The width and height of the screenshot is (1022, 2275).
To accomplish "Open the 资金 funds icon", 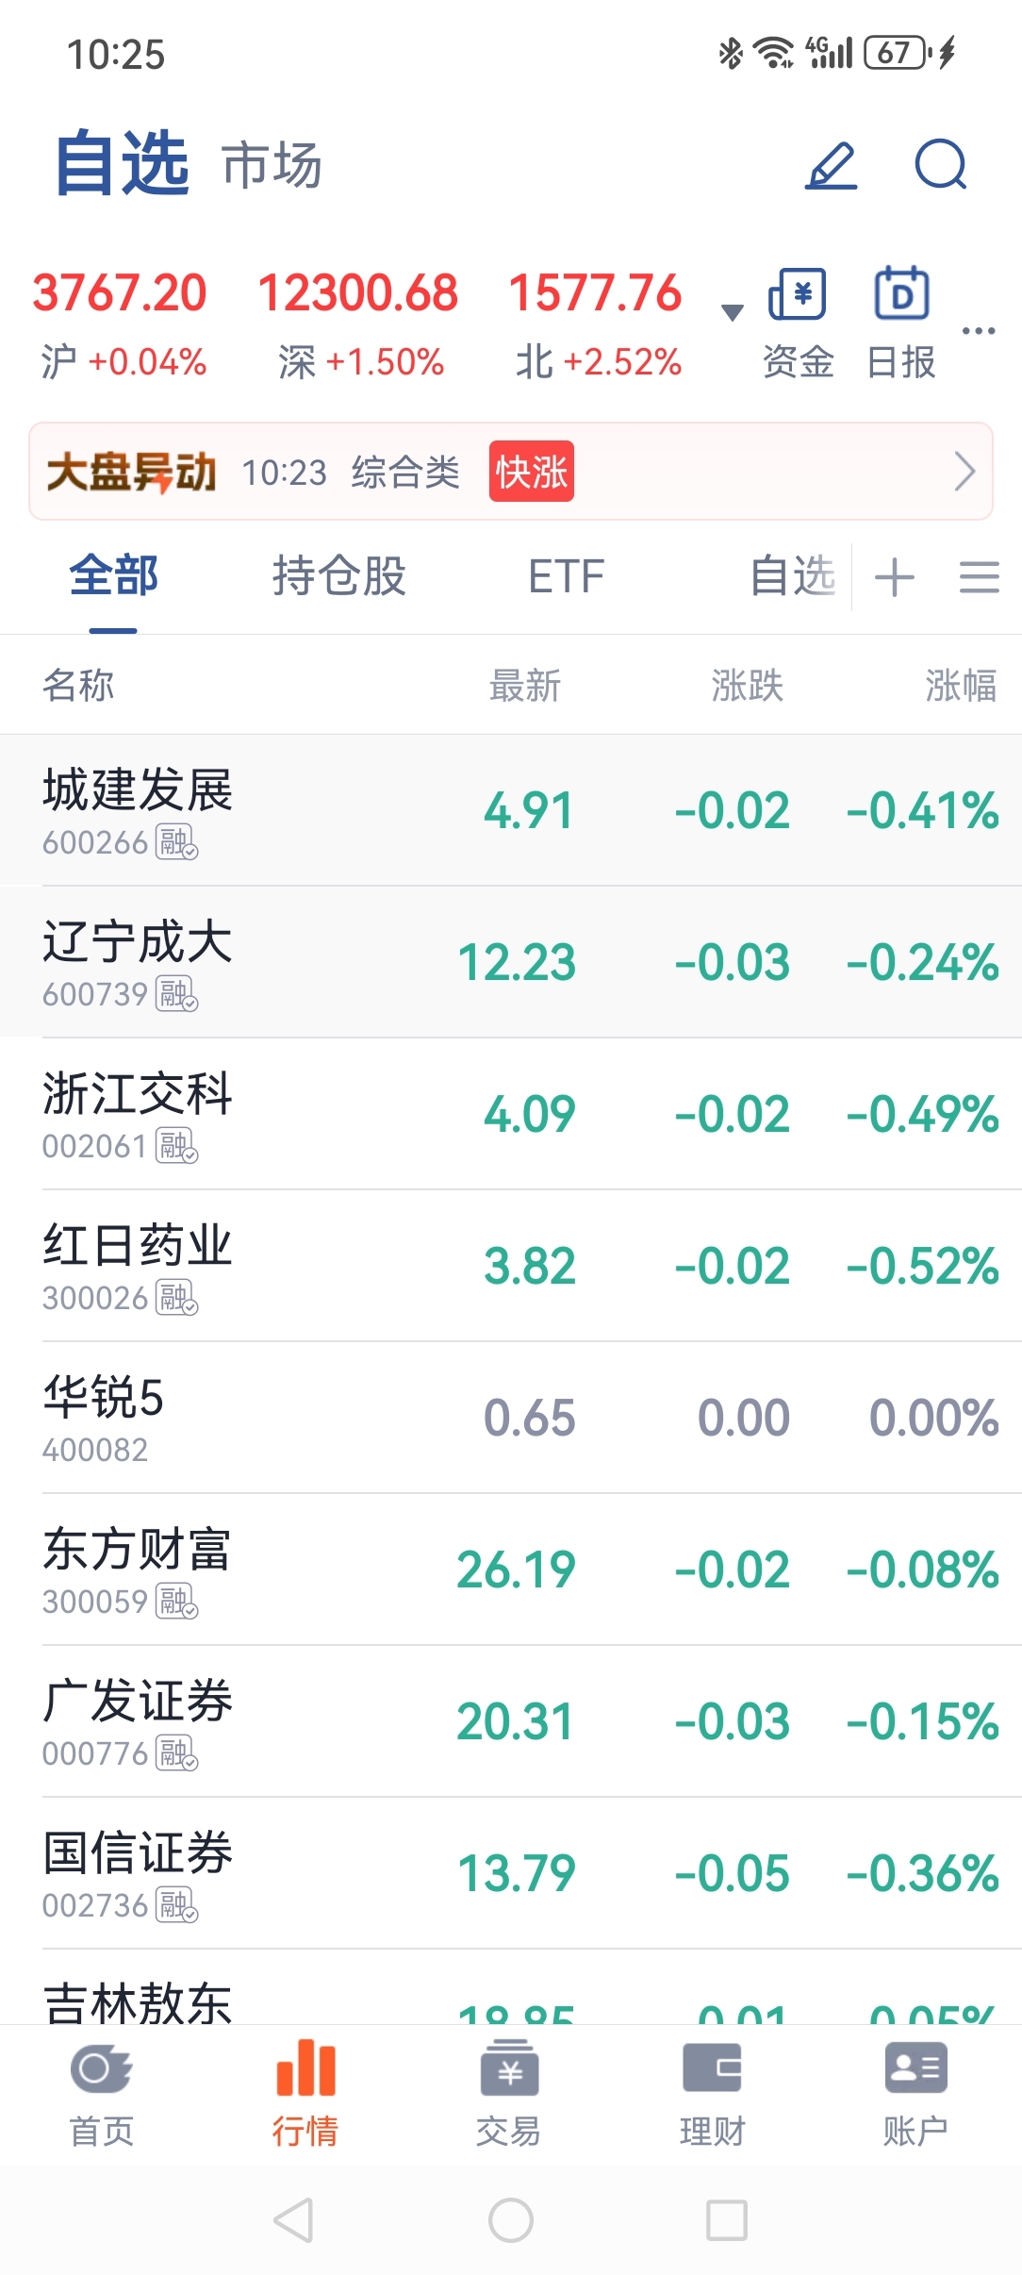I will [x=798, y=294].
